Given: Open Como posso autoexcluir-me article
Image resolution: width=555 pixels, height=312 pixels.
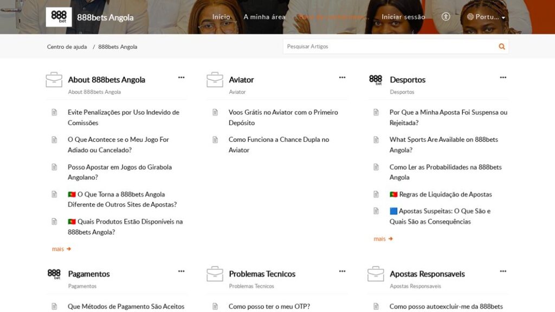Looking at the screenshot, I should click(x=446, y=307).
